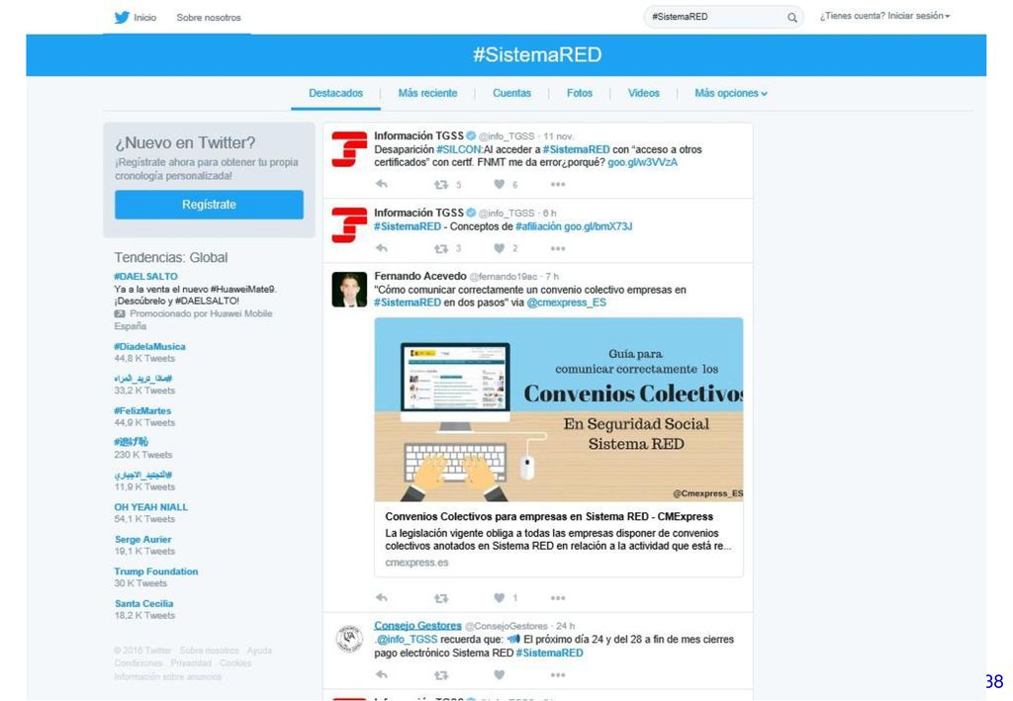The width and height of the screenshot is (1013, 701).
Task: Open more options on Fernando Acevedo's tweet
Action: pyautogui.click(x=558, y=598)
